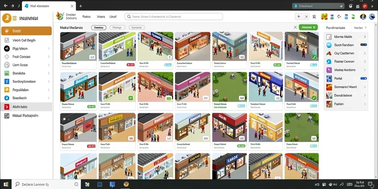Open the Hodon dropdown in right panel header

[360, 28]
